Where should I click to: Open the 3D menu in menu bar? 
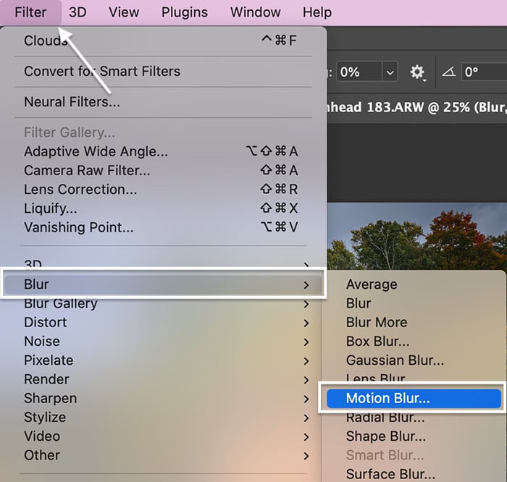point(77,12)
